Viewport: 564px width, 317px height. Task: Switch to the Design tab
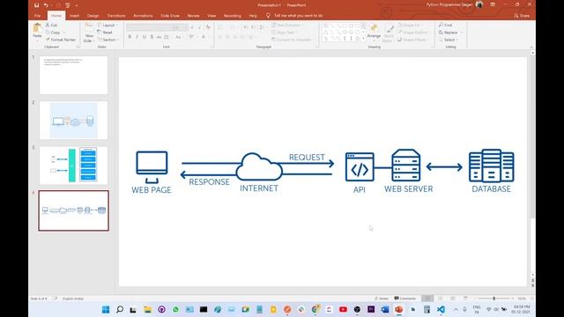click(93, 16)
